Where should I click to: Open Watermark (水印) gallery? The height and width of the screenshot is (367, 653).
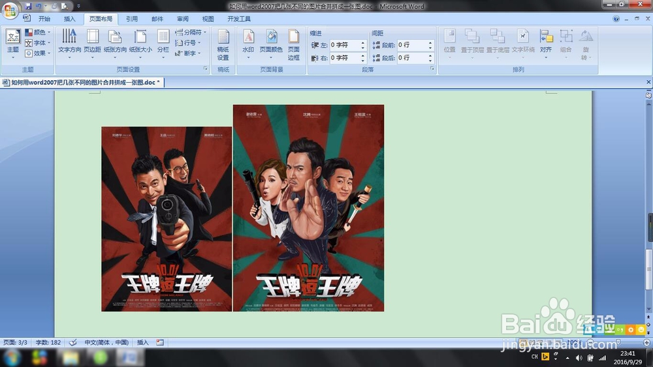(x=248, y=44)
